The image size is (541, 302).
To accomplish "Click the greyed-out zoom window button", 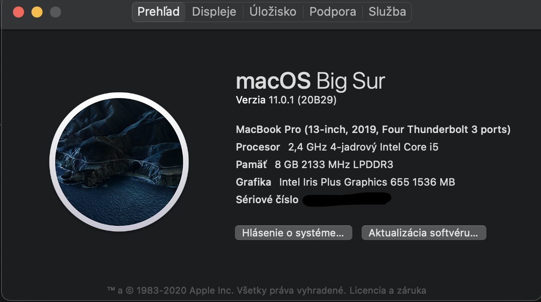I will tap(55, 12).
